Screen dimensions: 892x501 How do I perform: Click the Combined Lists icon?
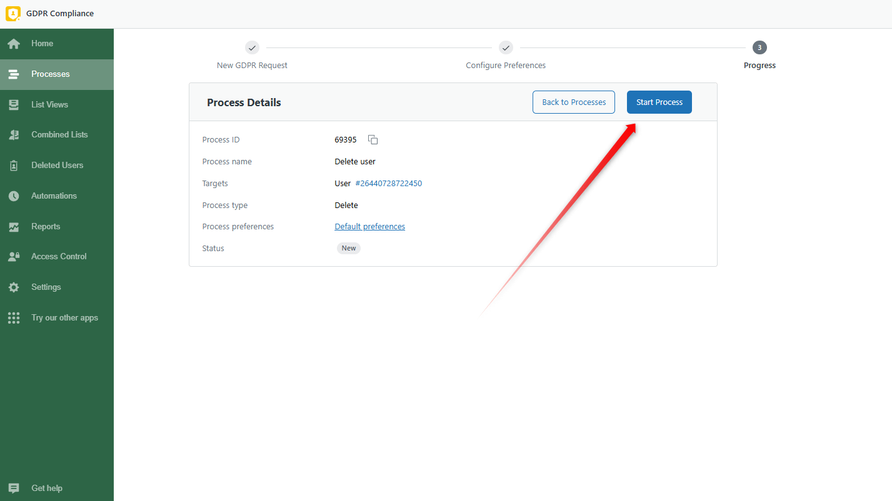click(x=14, y=135)
